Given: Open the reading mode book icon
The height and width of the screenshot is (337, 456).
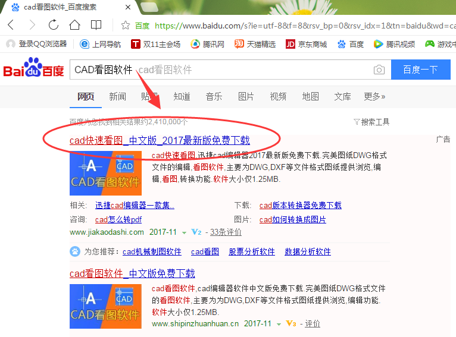Looking at the screenshot, I should [96, 25].
